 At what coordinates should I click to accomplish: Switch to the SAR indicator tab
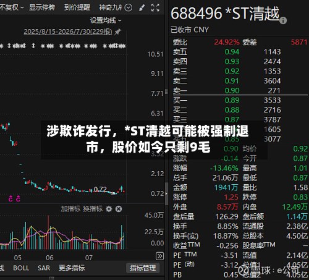click(x=44, y=268)
